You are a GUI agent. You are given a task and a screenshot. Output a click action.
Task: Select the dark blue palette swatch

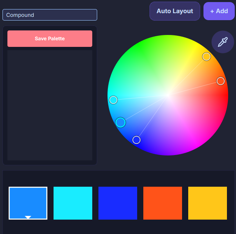[118, 203]
